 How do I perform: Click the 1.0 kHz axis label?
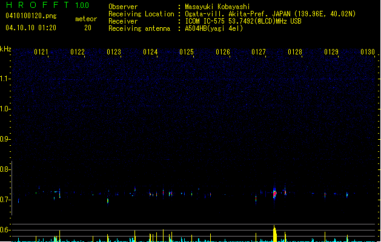tap(5, 109)
